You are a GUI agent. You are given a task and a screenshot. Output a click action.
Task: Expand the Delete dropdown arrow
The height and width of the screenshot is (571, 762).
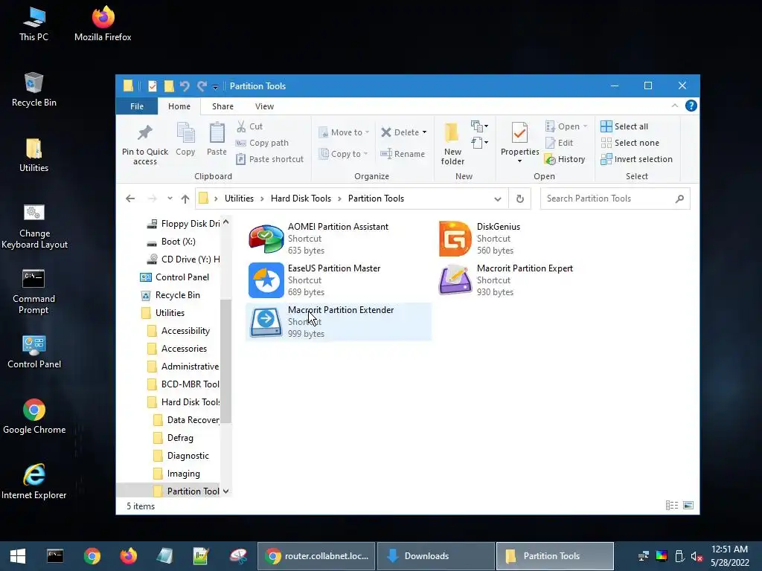coord(424,132)
